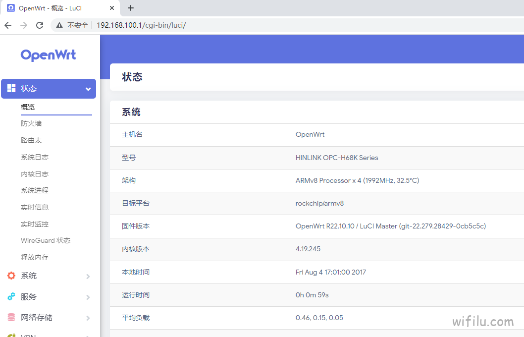Click the 网络存储 database icon
Viewport: 524px width, 337px height.
pos(11,317)
